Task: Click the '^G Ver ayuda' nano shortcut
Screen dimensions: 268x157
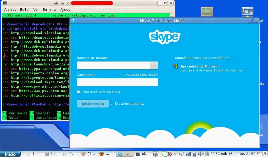Action: coord(15,113)
